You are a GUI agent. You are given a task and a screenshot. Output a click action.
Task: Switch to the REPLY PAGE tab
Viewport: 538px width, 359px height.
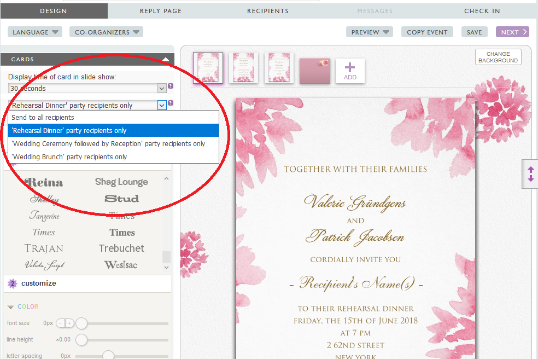coord(161,11)
